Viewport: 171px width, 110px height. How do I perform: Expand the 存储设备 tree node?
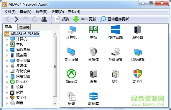pos(7,71)
